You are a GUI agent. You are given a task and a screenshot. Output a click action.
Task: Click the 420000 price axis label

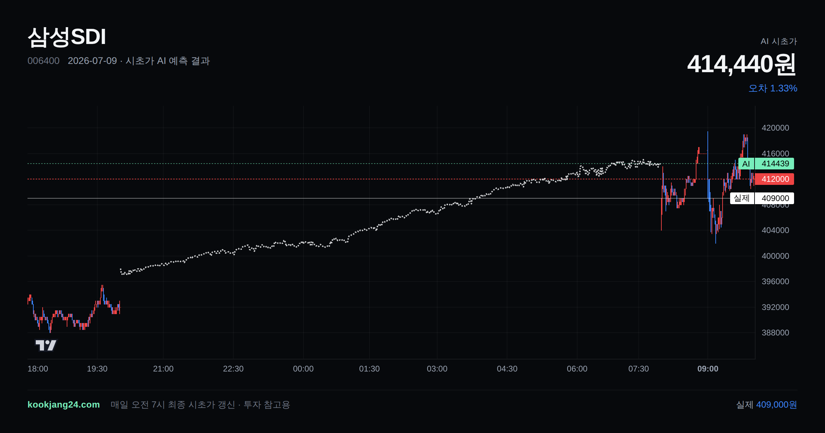775,128
